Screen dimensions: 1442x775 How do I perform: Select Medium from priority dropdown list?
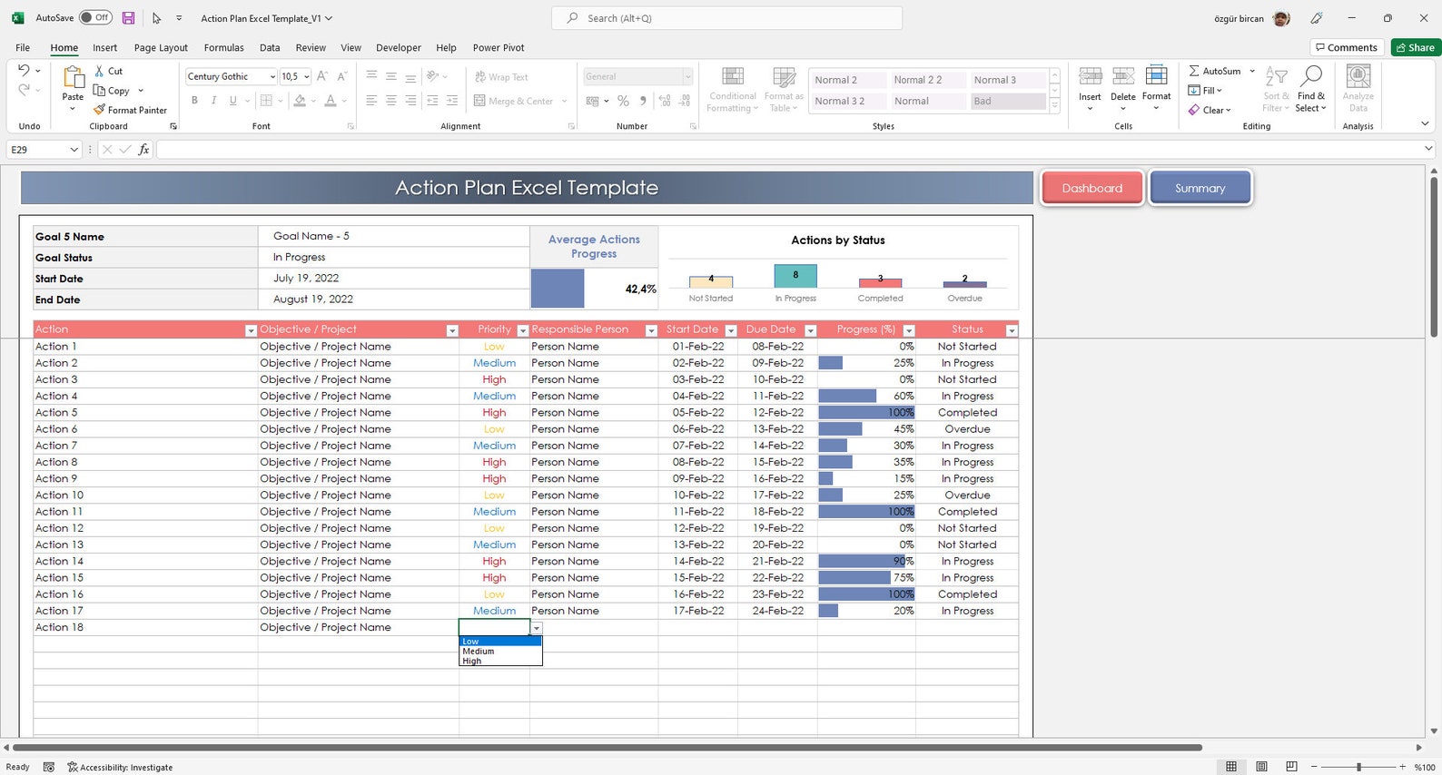click(500, 652)
